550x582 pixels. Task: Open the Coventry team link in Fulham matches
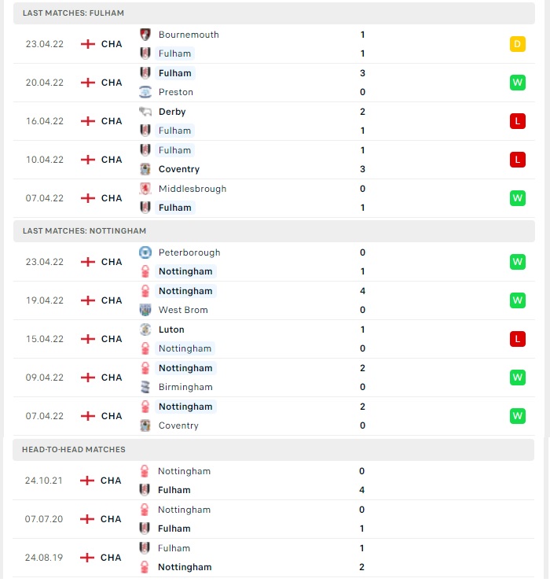click(x=179, y=169)
